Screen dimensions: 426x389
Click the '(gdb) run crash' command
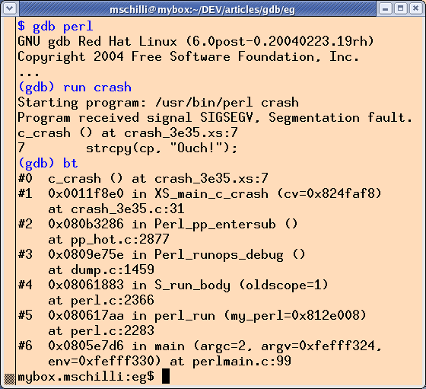point(75,88)
